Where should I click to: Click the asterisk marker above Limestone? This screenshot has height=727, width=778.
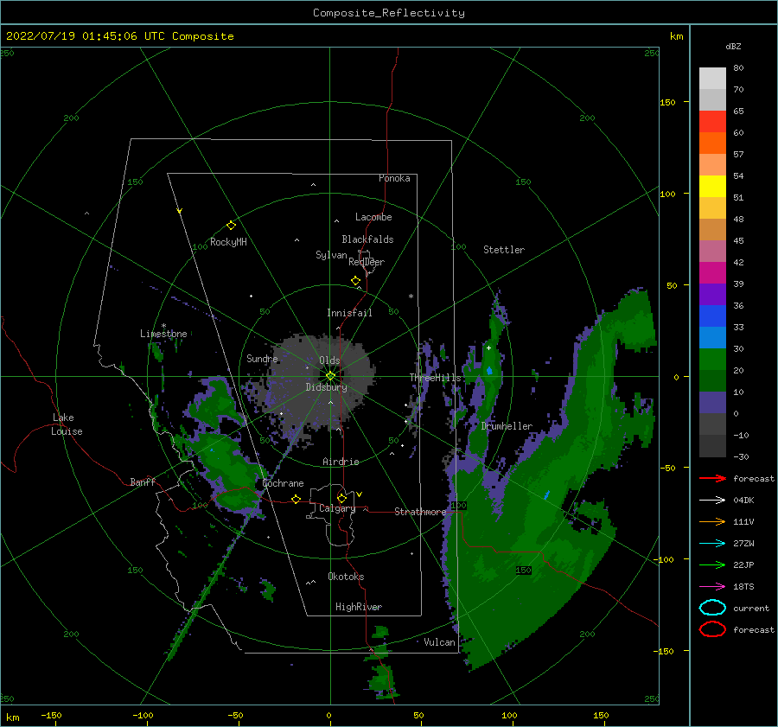tap(163, 326)
